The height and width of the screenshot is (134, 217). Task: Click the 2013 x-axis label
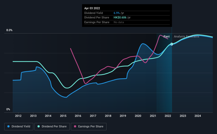(33, 116)
